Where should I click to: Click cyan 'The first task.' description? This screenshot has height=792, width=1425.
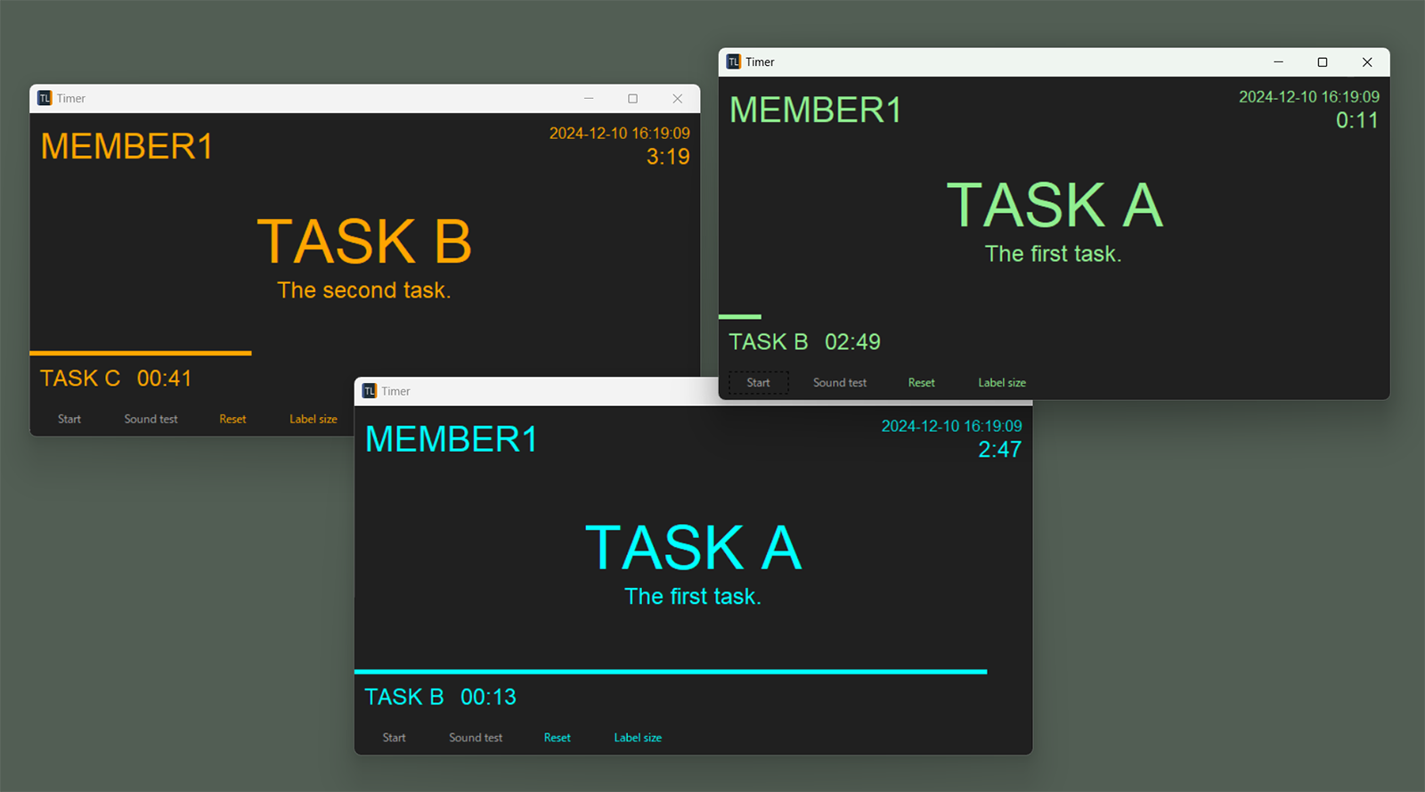(693, 596)
